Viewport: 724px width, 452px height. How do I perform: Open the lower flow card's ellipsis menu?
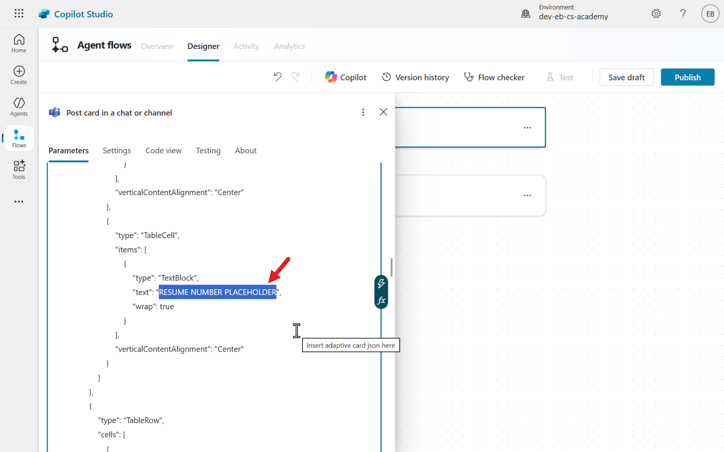pos(527,195)
